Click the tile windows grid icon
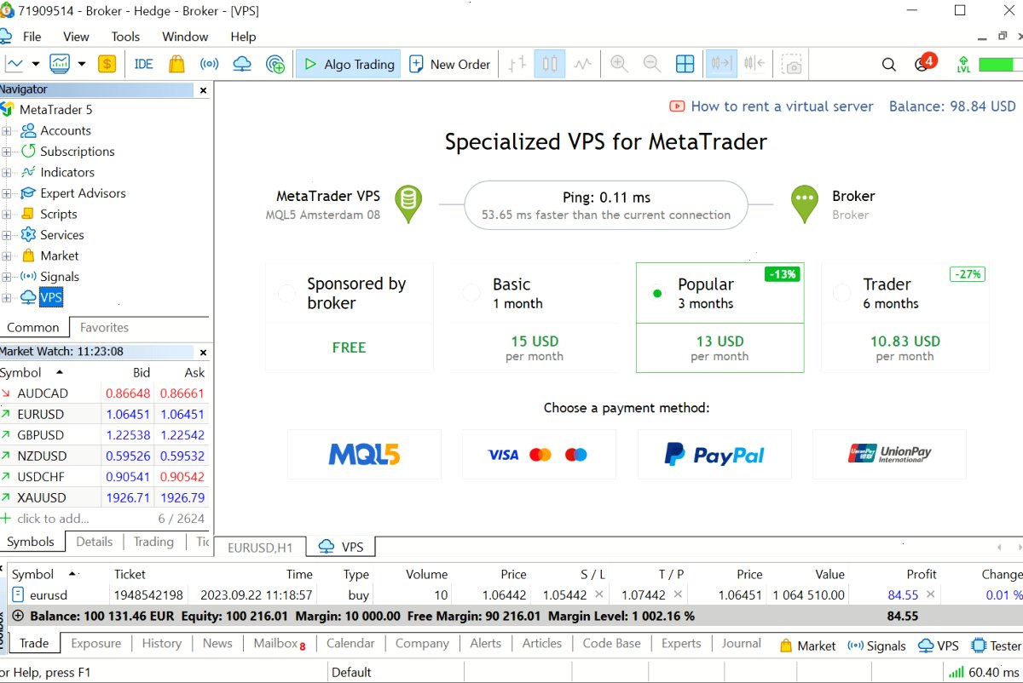The width and height of the screenshot is (1023, 683). [685, 64]
